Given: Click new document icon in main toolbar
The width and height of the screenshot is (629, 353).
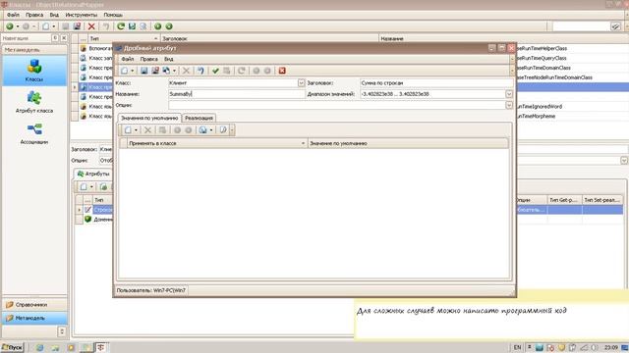Looking at the screenshot, I should (x=46, y=26).
